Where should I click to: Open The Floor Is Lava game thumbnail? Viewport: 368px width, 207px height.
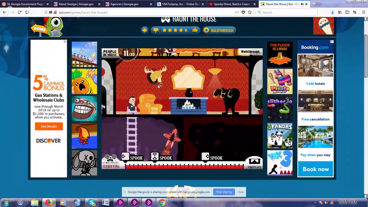pos(280,54)
